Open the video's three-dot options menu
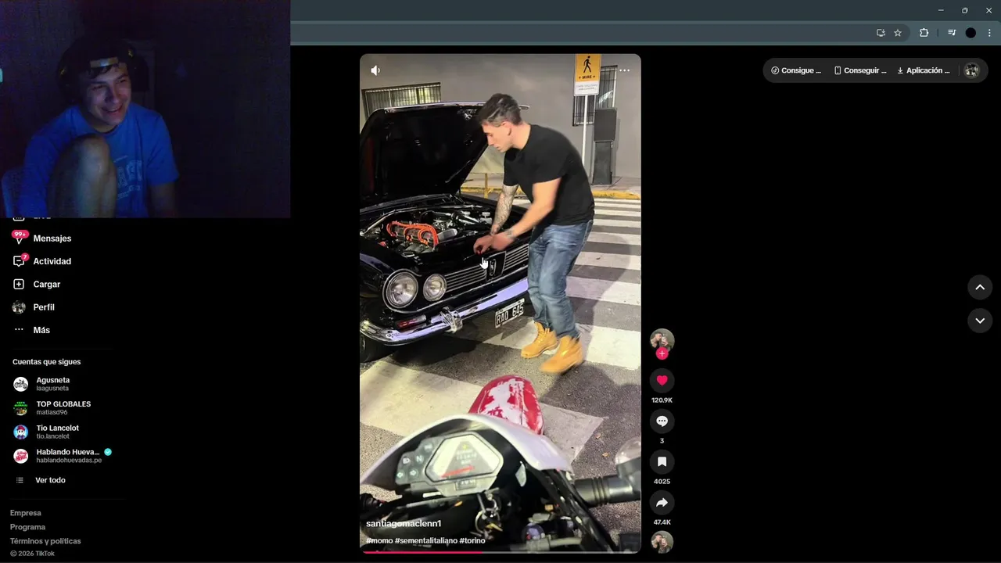Viewport: 1001px width, 563px height. (x=624, y=70)
